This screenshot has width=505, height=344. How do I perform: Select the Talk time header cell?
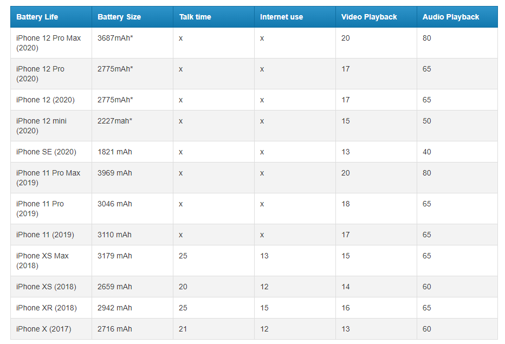click(195, 17)
